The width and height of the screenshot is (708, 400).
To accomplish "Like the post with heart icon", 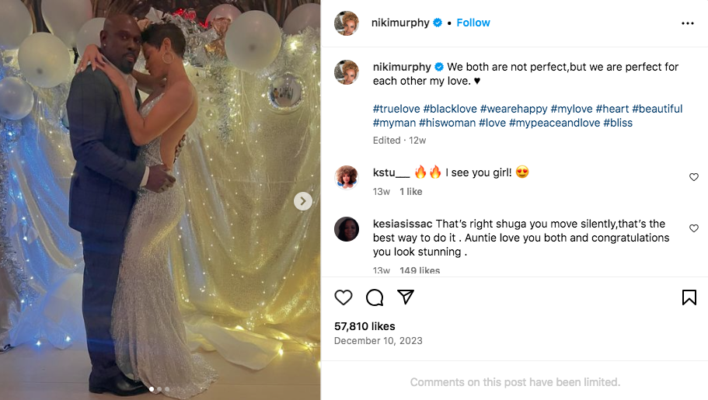I will pos(344,297).
